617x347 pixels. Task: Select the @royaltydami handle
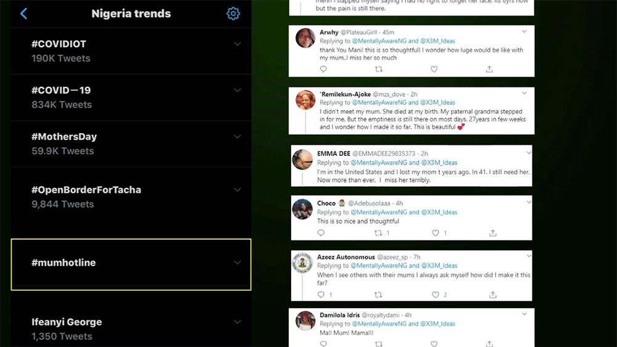381,315
